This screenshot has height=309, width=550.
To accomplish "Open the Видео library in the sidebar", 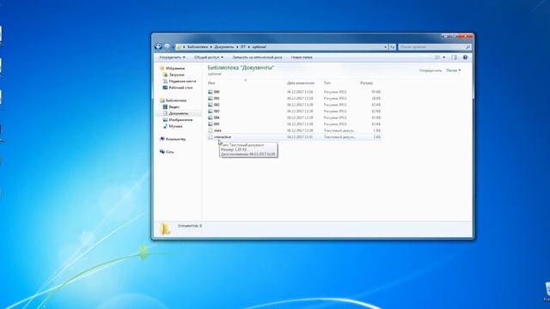I will [174, 106].
